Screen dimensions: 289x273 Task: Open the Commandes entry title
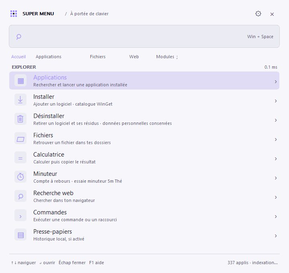pyautogui.click(x=50, y=212)
